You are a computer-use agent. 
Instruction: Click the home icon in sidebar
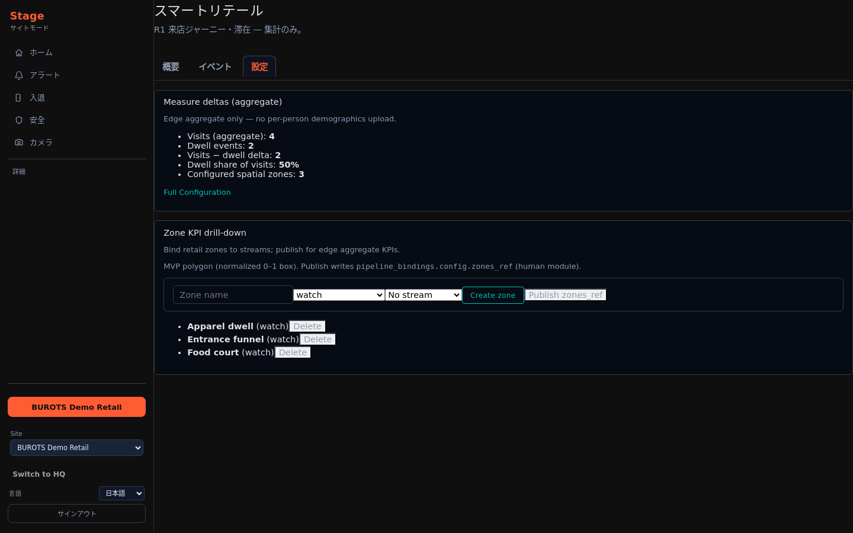pyautogui.click(x=19, y=53)
